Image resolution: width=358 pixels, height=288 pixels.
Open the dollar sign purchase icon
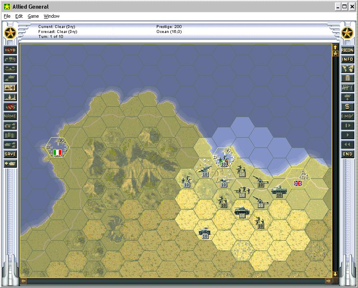click(x=347, y=107)
